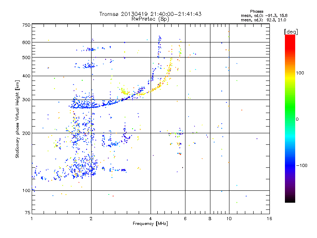Click the x-axis tick label '2'
Screen dimensions: 317x238
pyautogui.click(x=91, y=219)
